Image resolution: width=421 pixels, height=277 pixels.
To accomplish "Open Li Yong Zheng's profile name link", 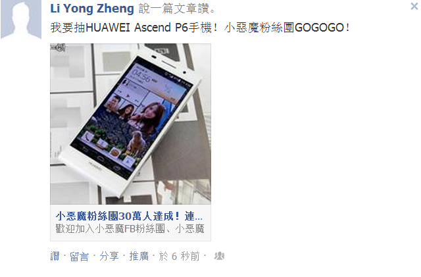I will [92, 9].
